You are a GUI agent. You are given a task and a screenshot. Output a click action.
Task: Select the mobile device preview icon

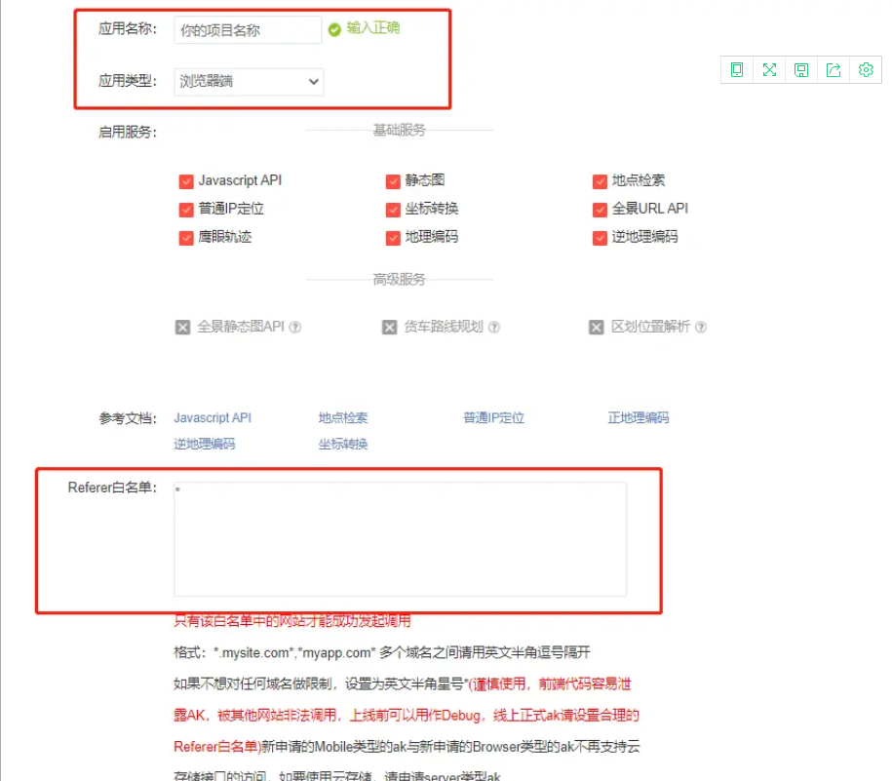(x=736, y=69)
